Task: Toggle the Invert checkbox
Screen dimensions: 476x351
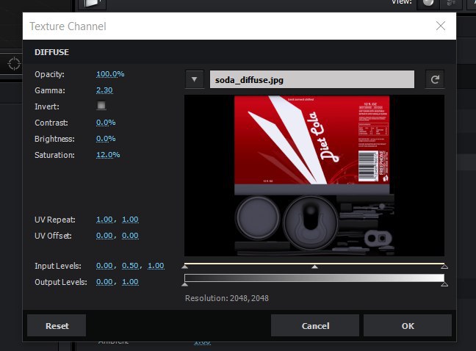Action: pyautogui.click(x=101, y=106)
